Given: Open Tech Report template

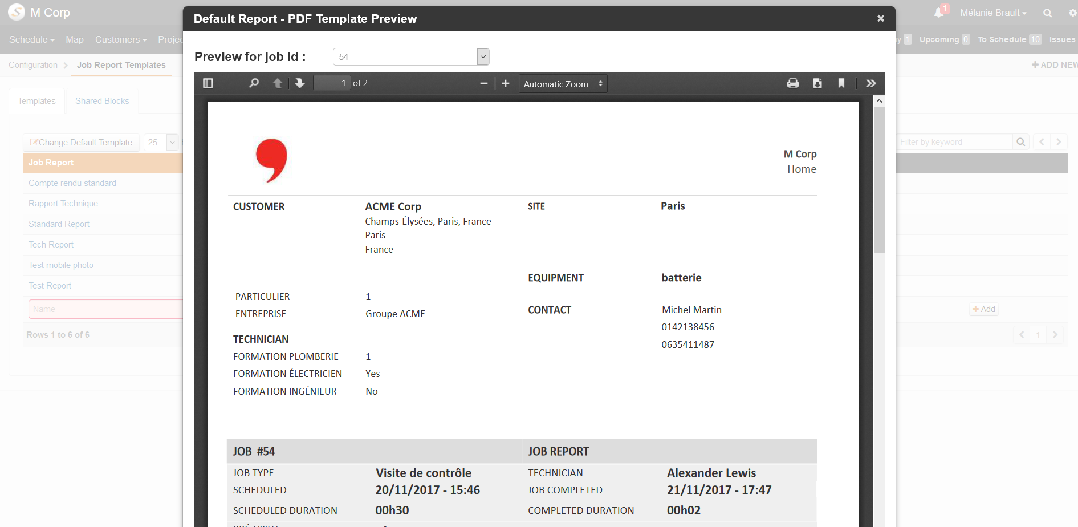Looking at the screenshot, I should click(51, 245).
